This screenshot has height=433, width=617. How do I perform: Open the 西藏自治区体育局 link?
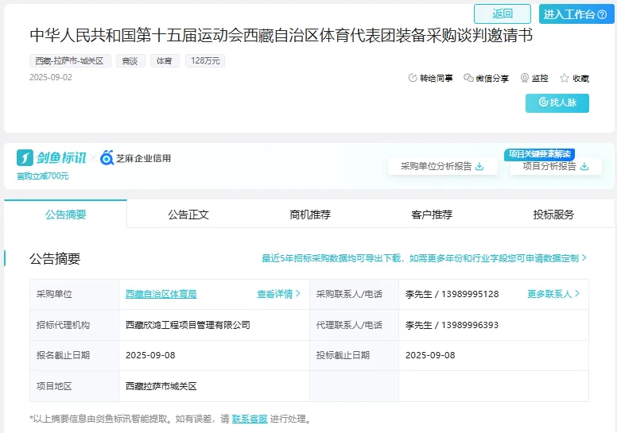point(161,294)
